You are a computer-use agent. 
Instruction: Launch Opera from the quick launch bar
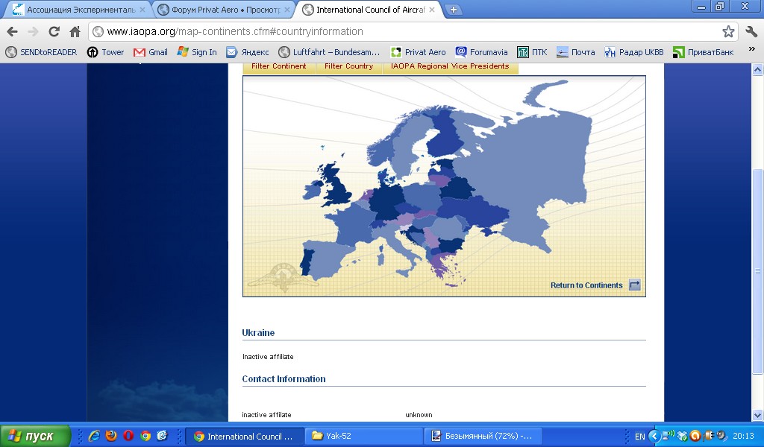128,436
